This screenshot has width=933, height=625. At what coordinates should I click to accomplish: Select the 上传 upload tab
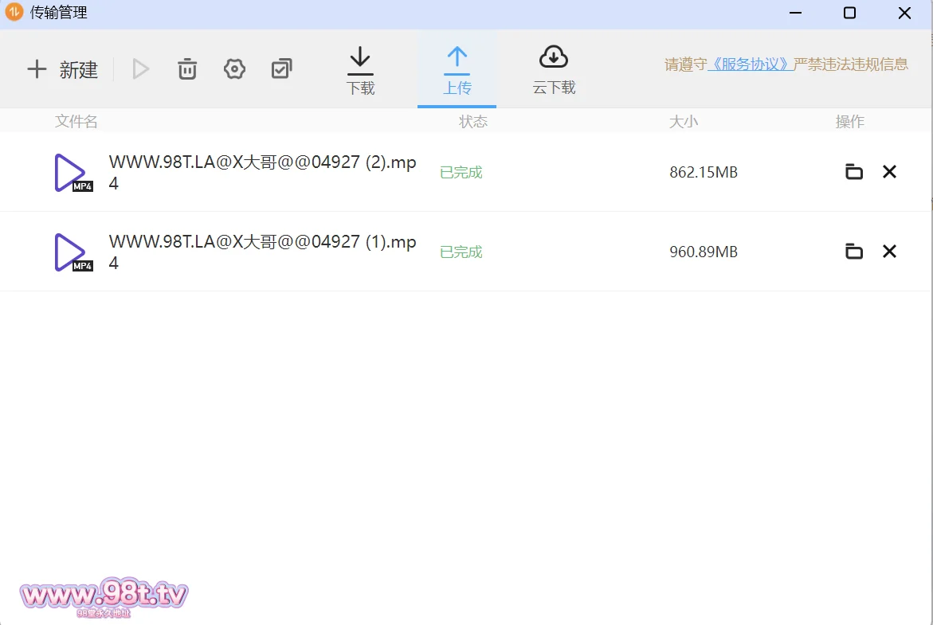pyautogui.click(x=457, y=71)
